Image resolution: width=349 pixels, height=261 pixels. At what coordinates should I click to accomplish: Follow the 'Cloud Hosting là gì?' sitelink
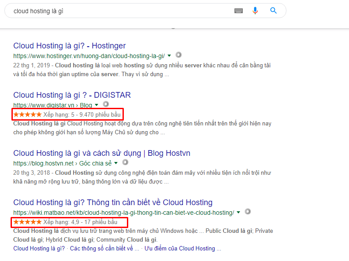tap(39, 248)
